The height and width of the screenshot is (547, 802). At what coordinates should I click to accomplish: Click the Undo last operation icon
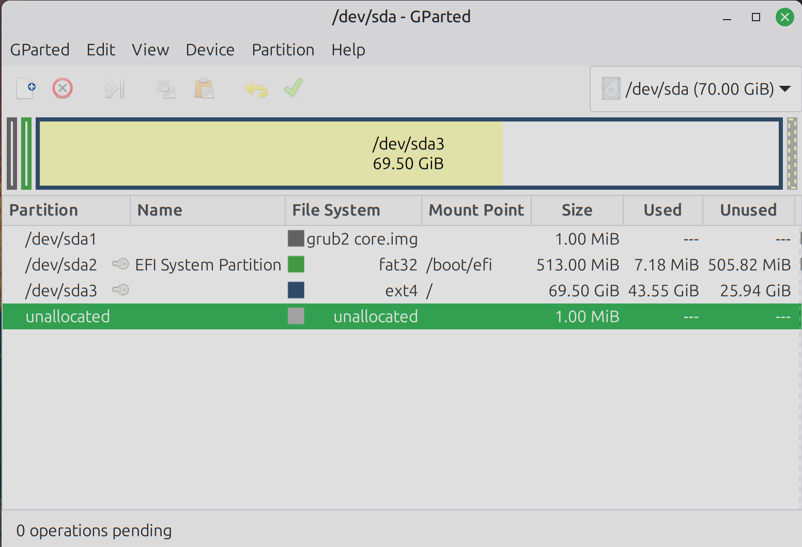pos(256,89)
